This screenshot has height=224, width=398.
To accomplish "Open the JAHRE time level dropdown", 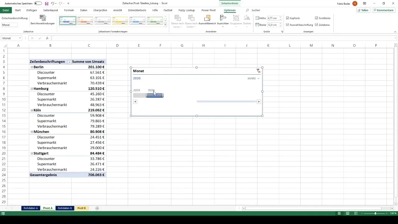I will tap(253, 78).
